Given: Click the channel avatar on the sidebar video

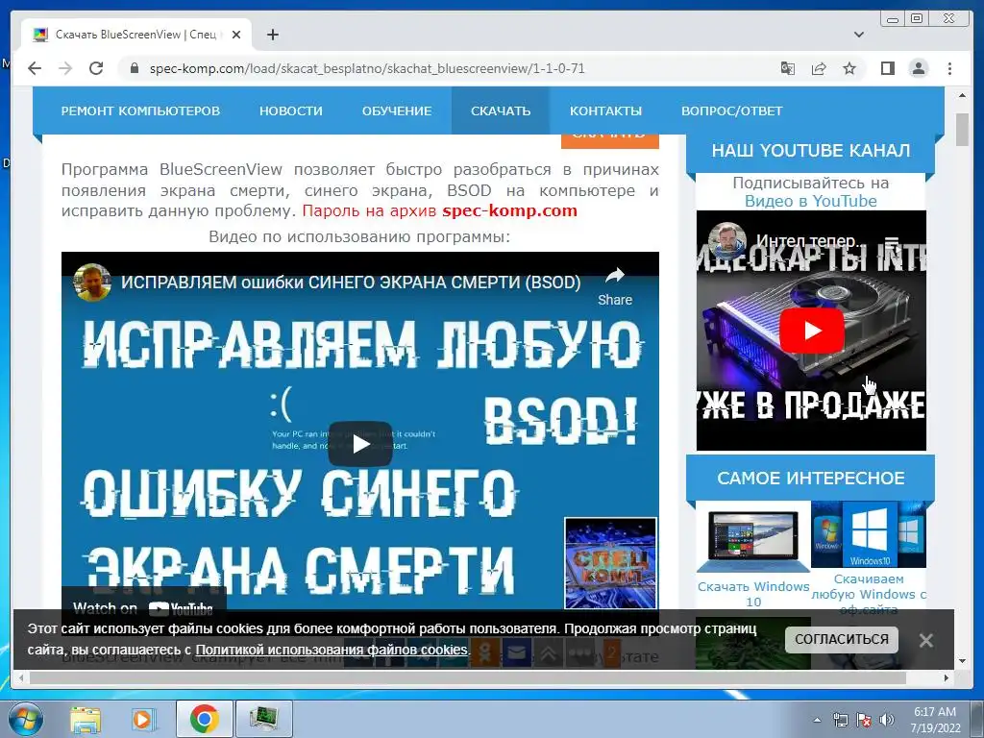Looking at the screenshot, I should point(726,241).
